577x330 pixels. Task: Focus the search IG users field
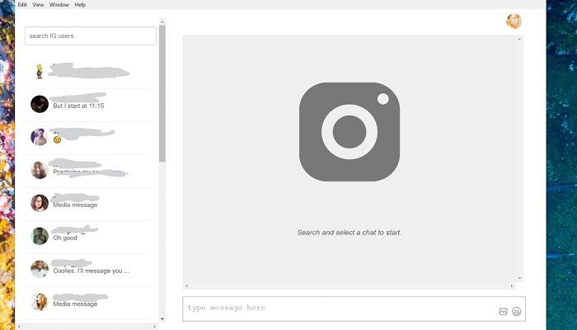pos(91,35)
